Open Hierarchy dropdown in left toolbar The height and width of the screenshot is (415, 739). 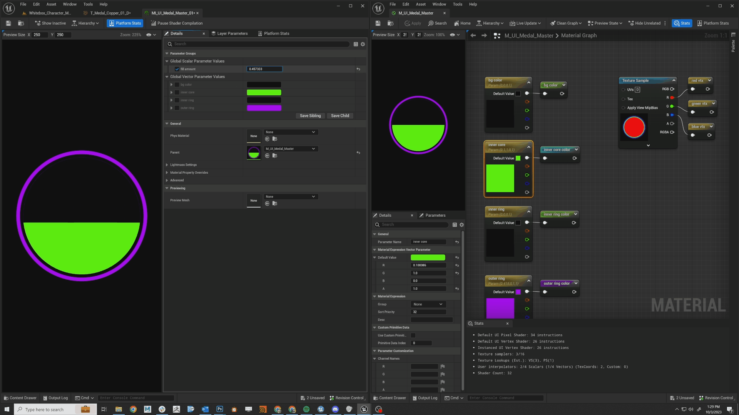coord(85,23)
